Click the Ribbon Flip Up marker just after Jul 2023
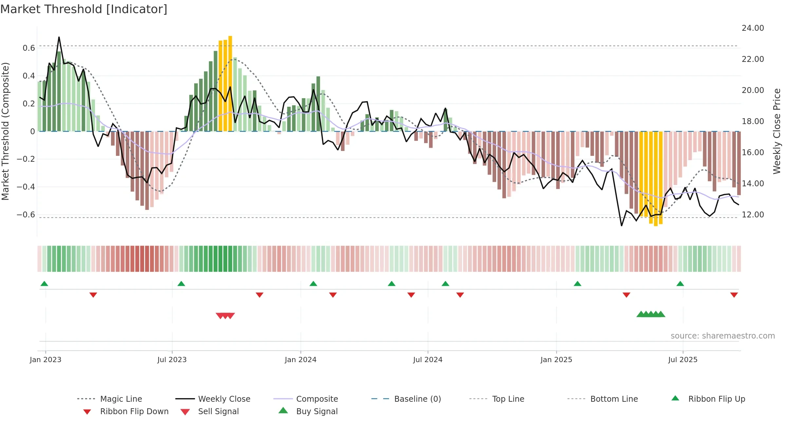The image size is (786, 442). pyautogui.click(x=181, y=284)
